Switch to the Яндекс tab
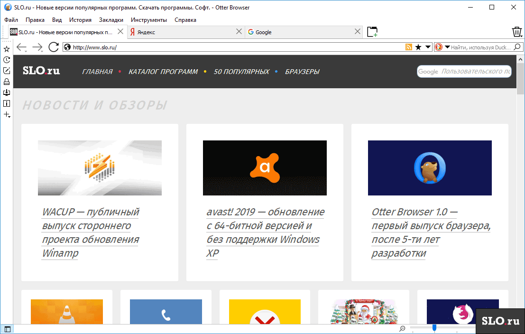This screenshot has height=334, width=525. point(186,32)
